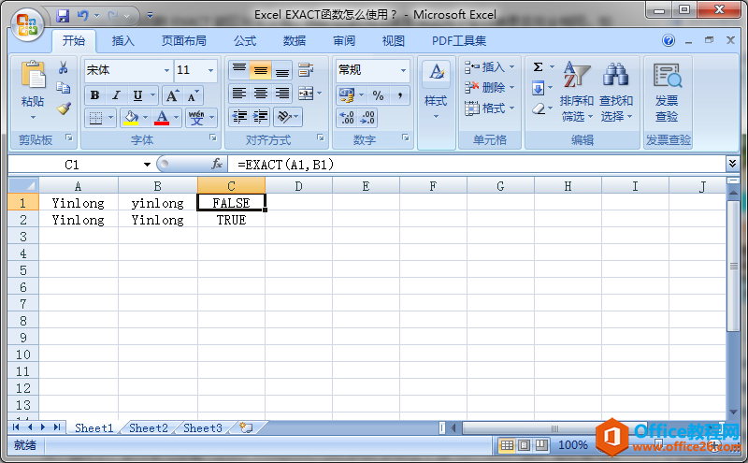Screen dimensions: 748x463
Task: Toggle underline formatting
Action: [137, 95]
